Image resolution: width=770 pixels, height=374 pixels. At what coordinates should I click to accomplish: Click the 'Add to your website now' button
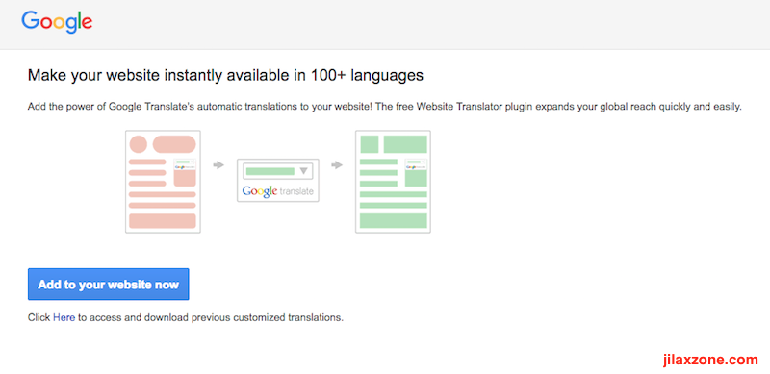pyautogui.click(x=109, y=285)
